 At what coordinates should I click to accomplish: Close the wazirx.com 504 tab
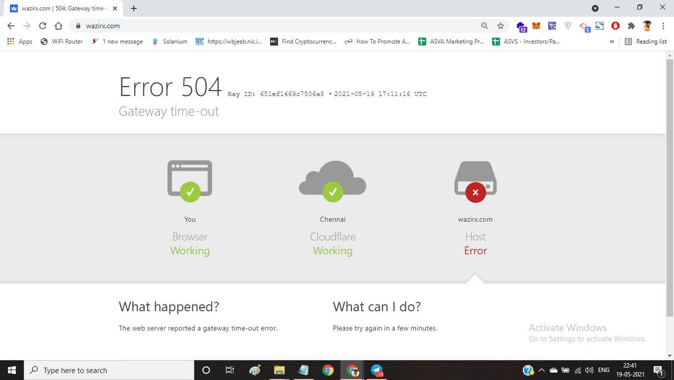pos(116,8)
